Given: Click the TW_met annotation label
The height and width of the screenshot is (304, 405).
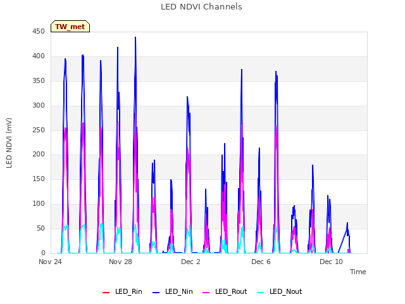Looking at the screenshot, I should 70,27.
